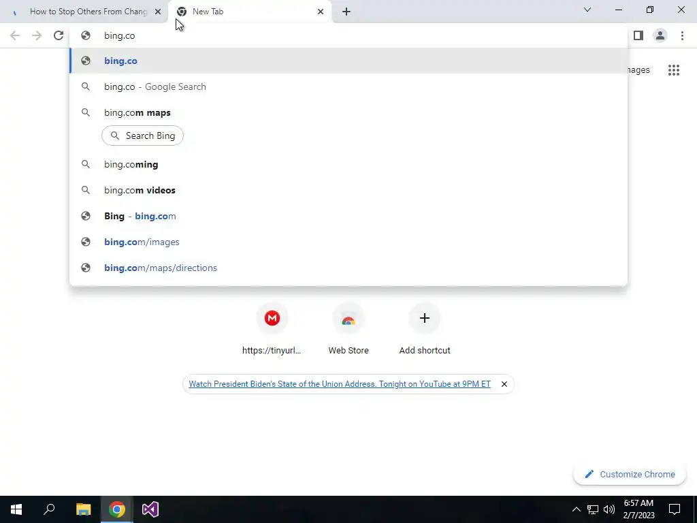The width and height of the screenshot is (697, 523).
Task: Open File Explorer from the taskbar
Action: tap(83, 509)
